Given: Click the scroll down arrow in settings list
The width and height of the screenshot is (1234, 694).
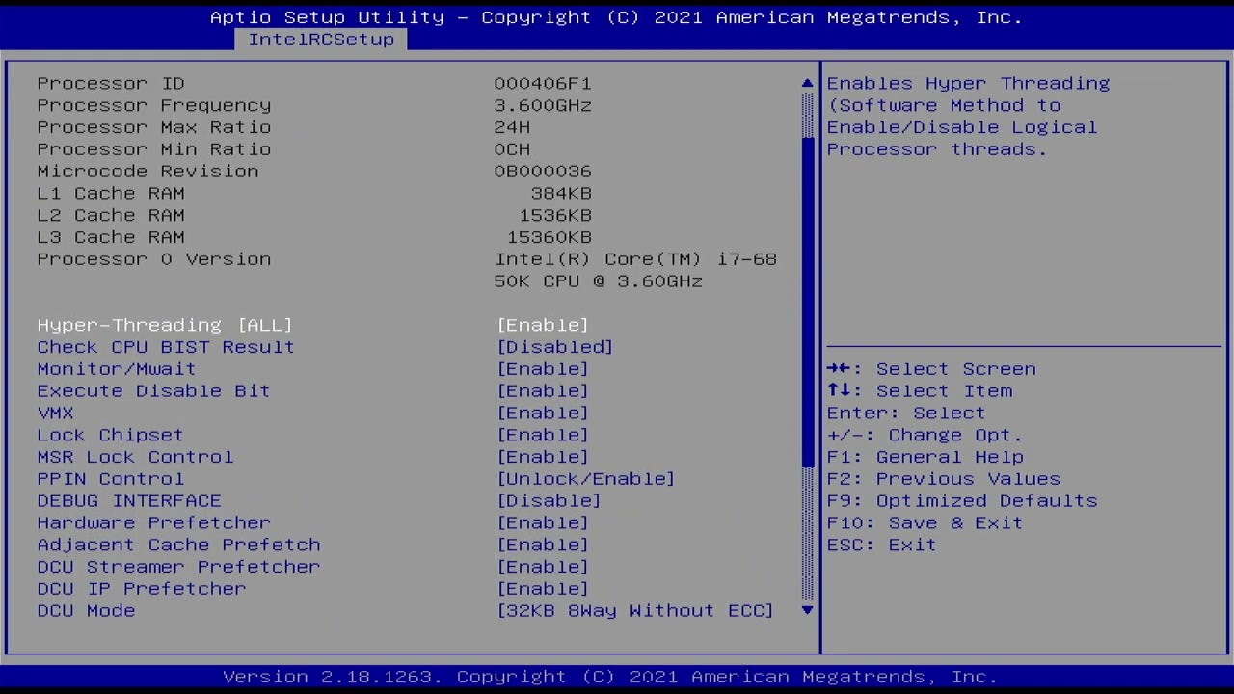Looking at the screenshot, I should [807, 610].
